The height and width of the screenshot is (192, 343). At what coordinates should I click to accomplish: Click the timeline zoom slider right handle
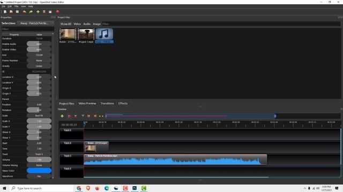275,116
